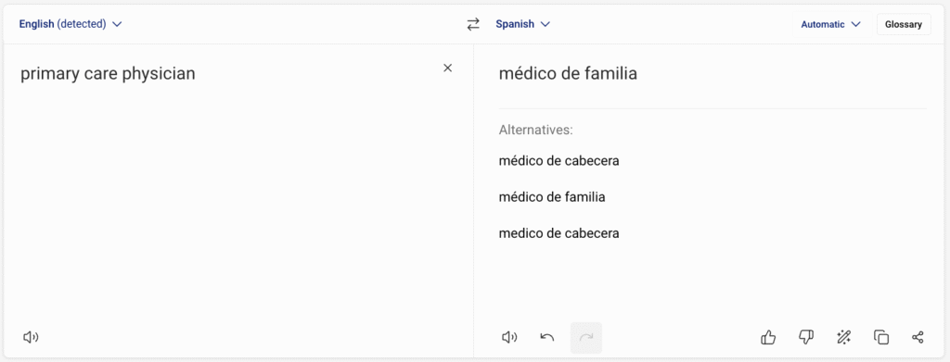Give the translation a thumbs down
Image resolution: width=950 pixels, height=362 pixels.
[x=805, y=337]
